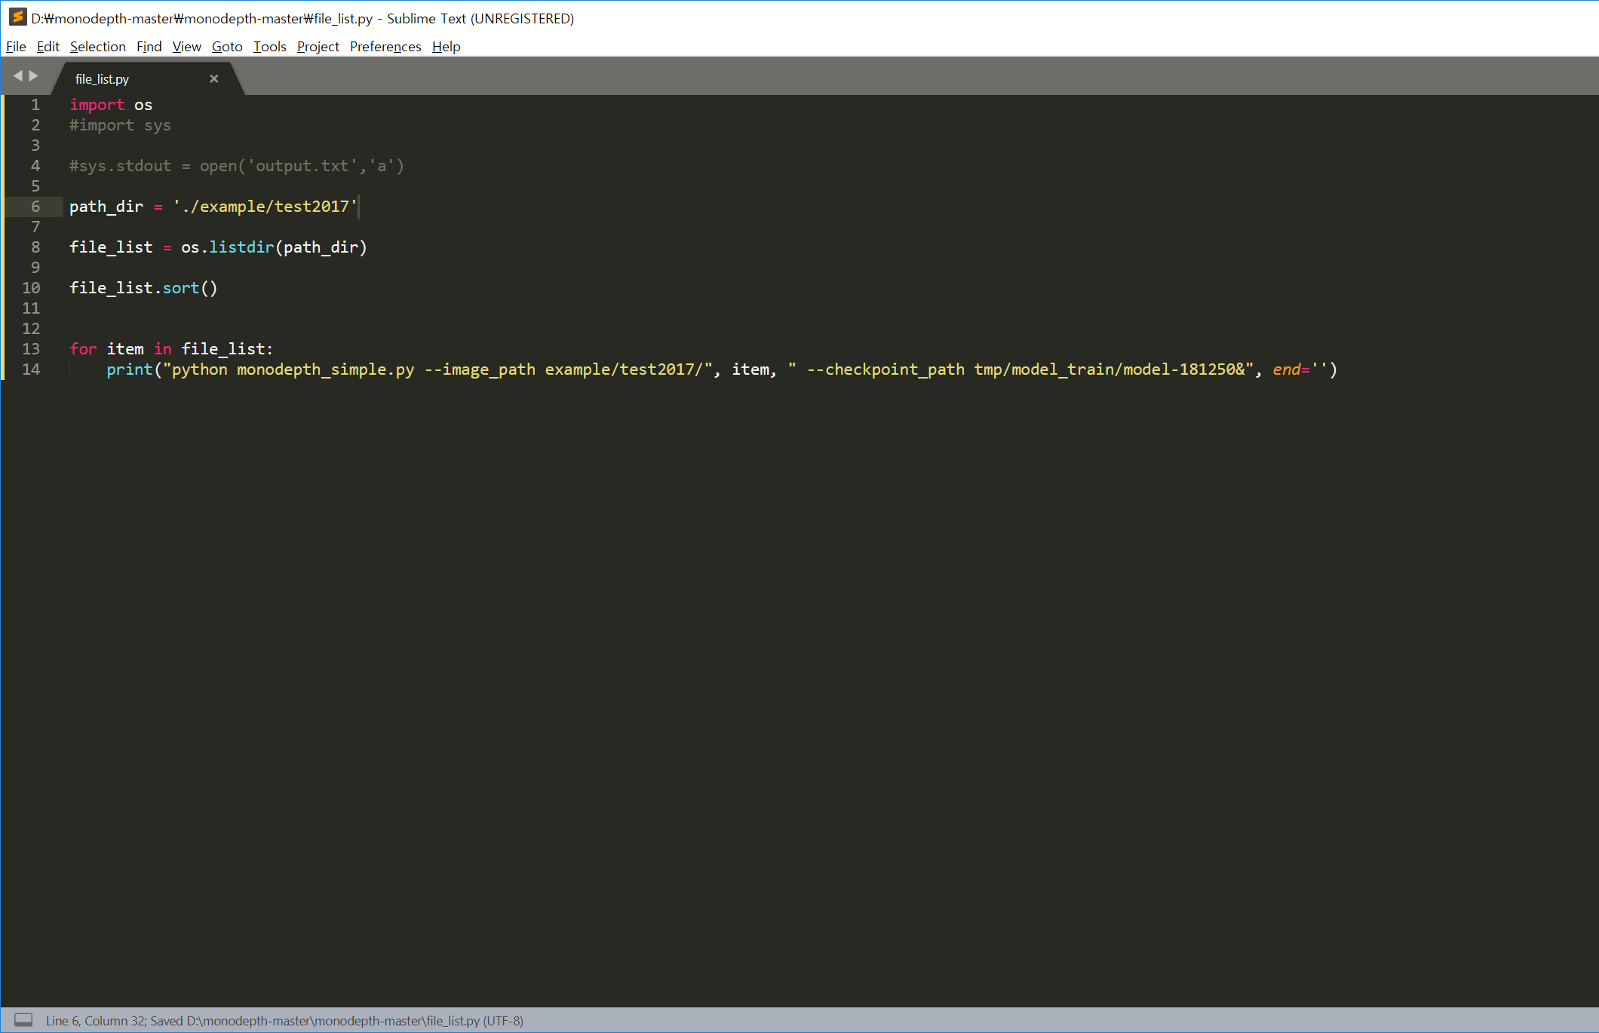The width and height of the screenshot is (1599, 1033).
Task: Place cursor on the listdir line
Action: tap(241, 247)
